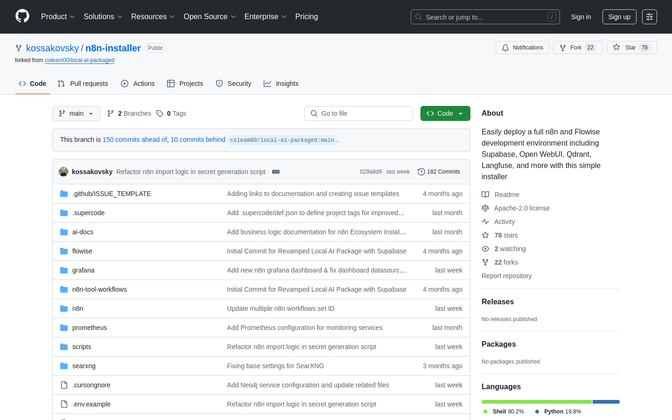Viewport: 672px width, 420px height.
Task: Click the tag icon next to 0 Tags
Action: [160, 113]
